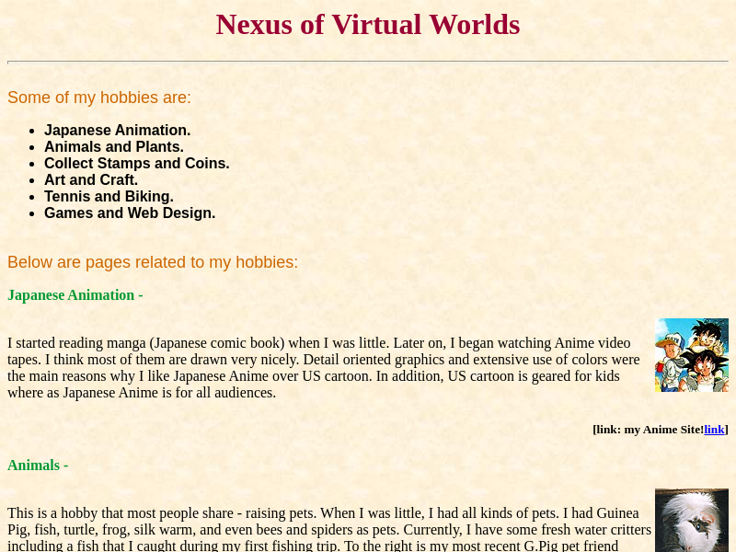Screen dimensions: 736x552
Task: Click the paragraph about raising pets
Action: pyautogui.click(x=322, y=529)
